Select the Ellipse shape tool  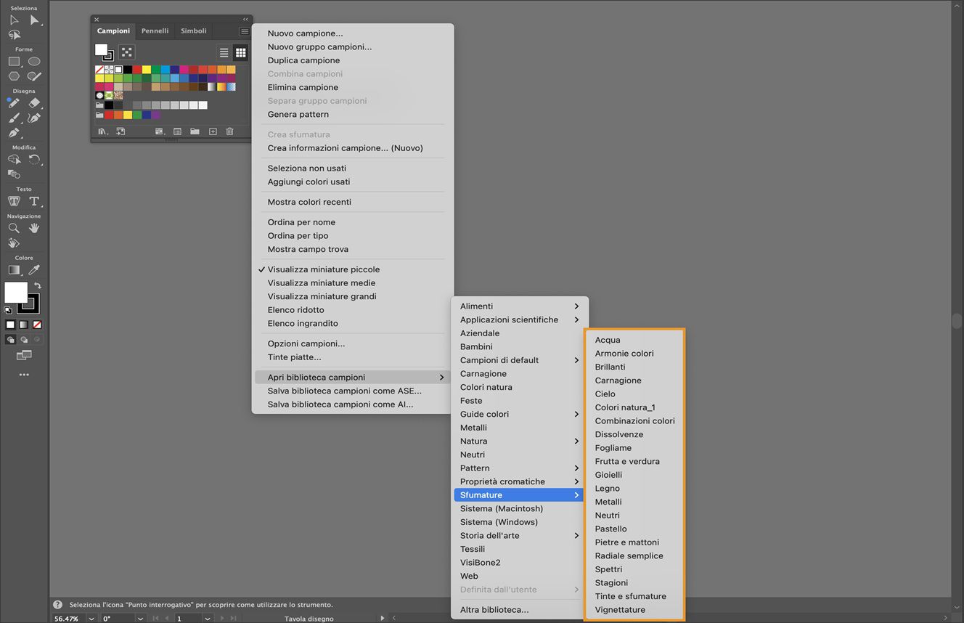tap(34, 62)
